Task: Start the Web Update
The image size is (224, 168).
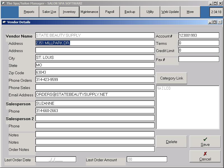Action: (x=170, y=12)
